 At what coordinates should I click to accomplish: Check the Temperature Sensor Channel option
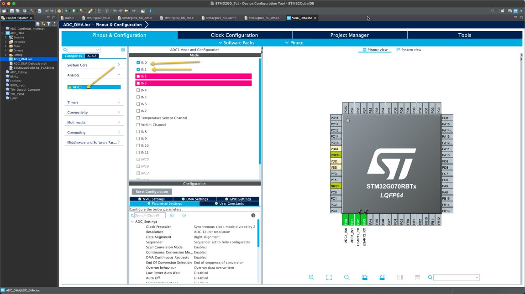click(x=138, y=118)
